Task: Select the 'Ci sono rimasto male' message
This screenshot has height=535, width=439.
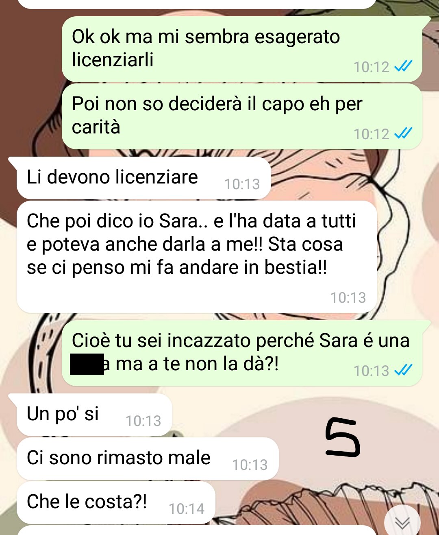Action: pos(148,459)
